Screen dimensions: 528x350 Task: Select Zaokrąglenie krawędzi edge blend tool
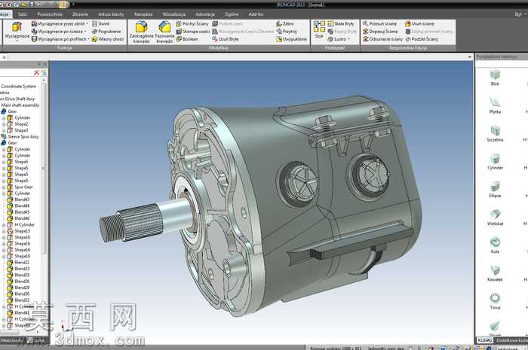pos(142,32)
